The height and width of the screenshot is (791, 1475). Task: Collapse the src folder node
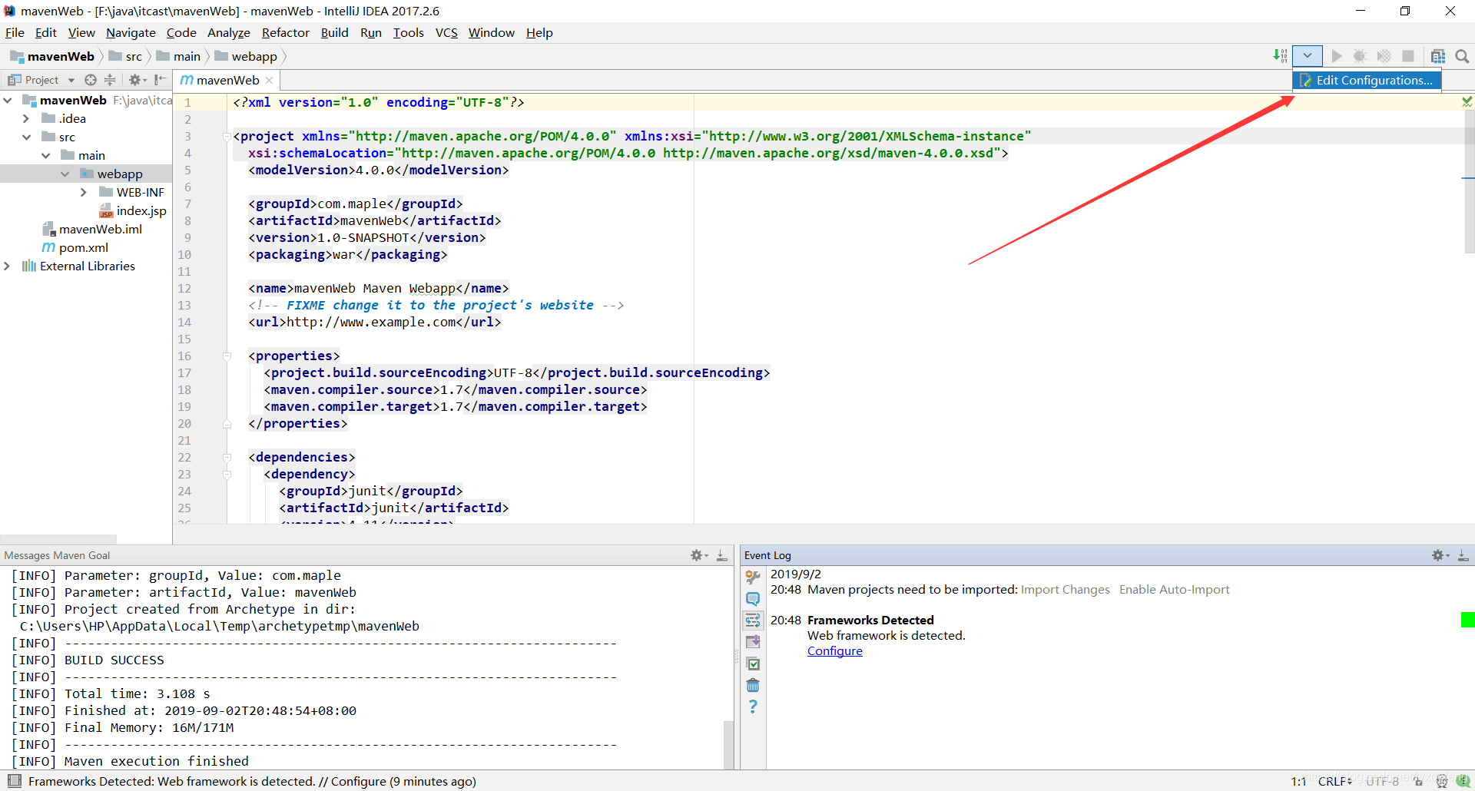click(26, 137)
